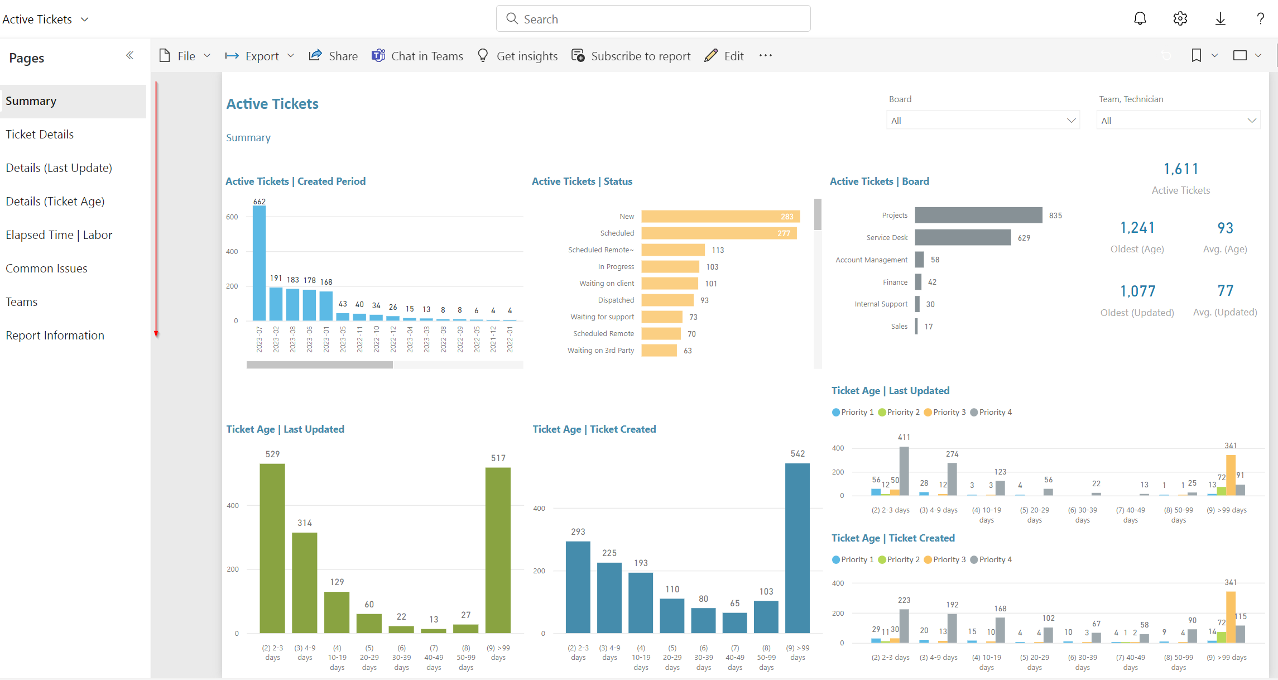Screen dimensions: 1278x680
Task: Open the notifications bell icon
Action: coord(1140,19)
